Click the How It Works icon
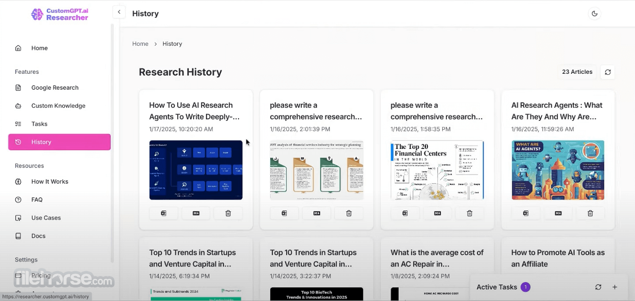Screen dimensions: 635x301 point(18,182)
